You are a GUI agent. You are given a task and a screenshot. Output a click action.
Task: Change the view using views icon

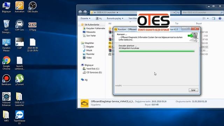click(204, 18)
